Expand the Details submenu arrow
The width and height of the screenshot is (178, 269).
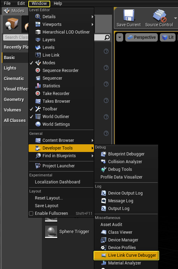[x=92, y=17]
